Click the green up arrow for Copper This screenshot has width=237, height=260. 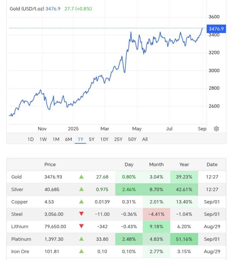tap(82, 202)
